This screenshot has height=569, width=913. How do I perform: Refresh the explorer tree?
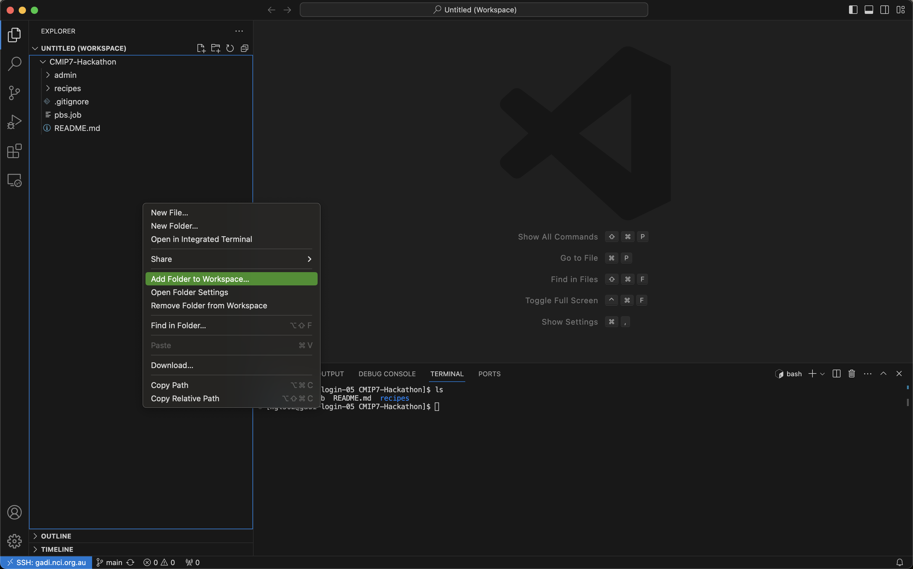point(230,48)
